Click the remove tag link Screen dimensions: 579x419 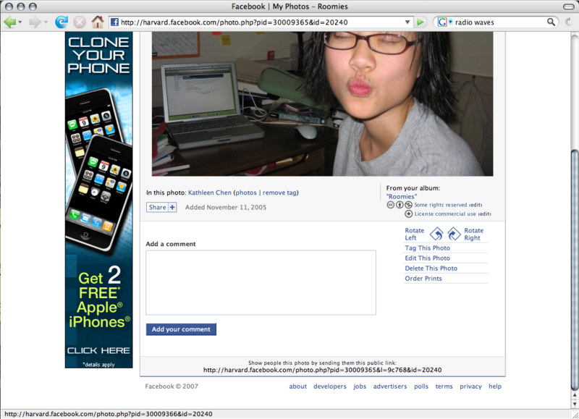[x=279, y=192]
